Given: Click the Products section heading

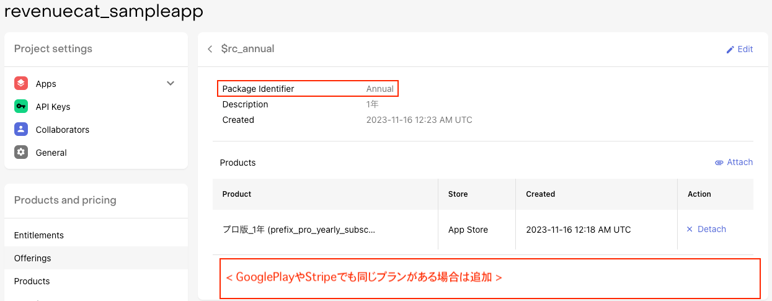Looking at the screenshot, I should [238, 163].
